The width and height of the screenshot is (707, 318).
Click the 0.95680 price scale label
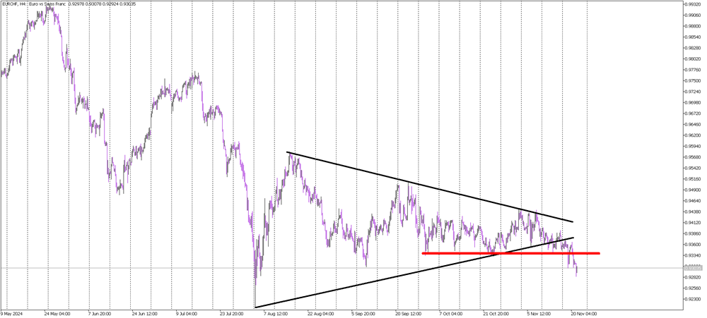point(693,157)
